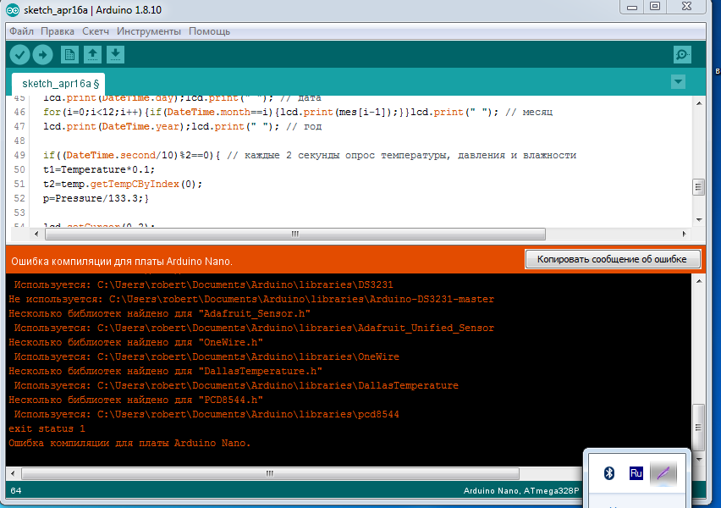Create a new sketch with New icon

(69, 55)
